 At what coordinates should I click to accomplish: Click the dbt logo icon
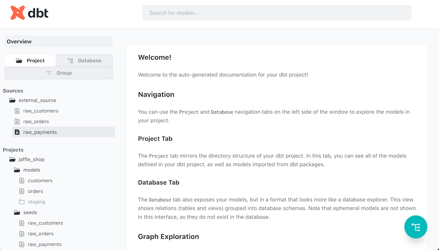18,13
